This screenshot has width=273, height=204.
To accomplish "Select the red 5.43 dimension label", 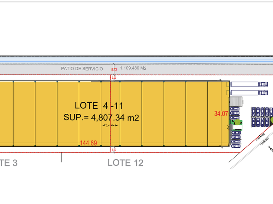I will tap(113, 70).
